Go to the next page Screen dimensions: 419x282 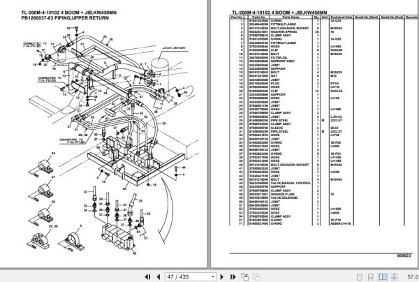point(221,277)
